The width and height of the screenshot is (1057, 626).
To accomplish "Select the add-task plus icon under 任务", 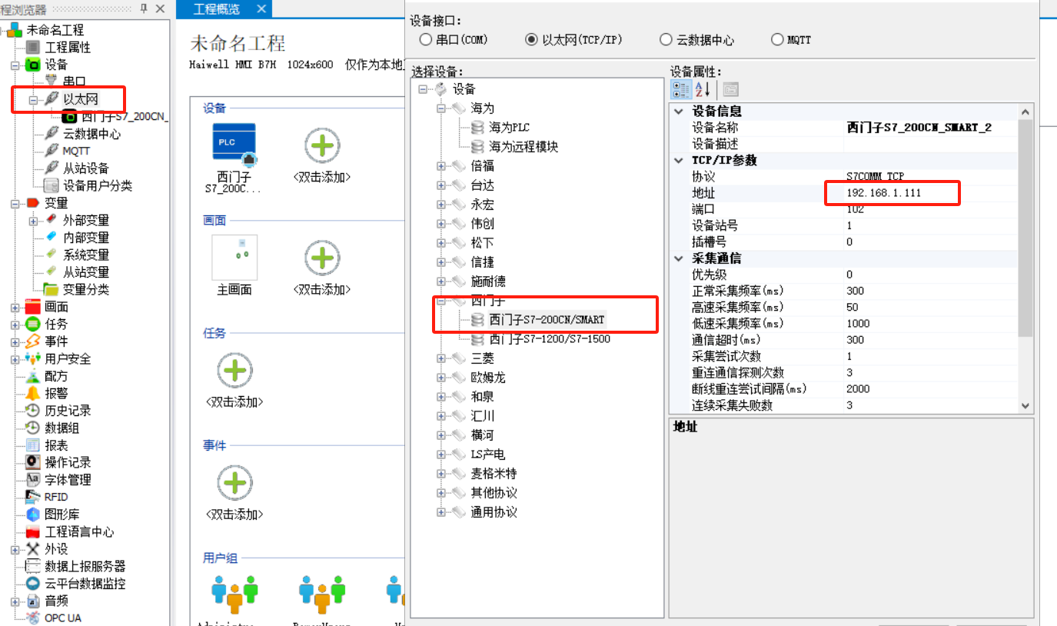I will coord(234,371).
